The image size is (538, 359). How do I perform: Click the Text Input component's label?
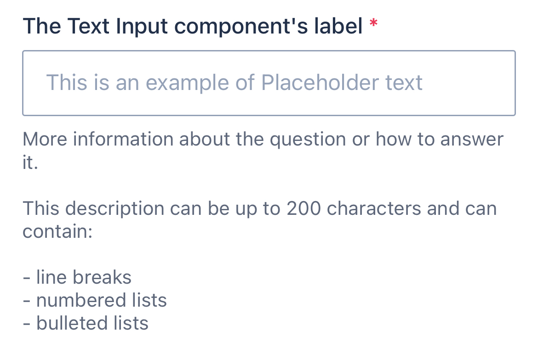pos(193,26)
